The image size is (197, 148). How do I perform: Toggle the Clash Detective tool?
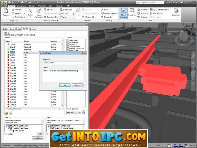pos(123,13)
